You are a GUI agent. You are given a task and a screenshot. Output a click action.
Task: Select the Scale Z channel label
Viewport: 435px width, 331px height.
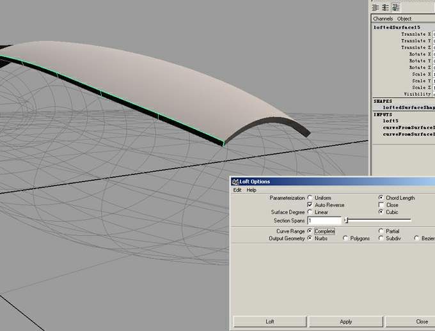coord(422,88)
